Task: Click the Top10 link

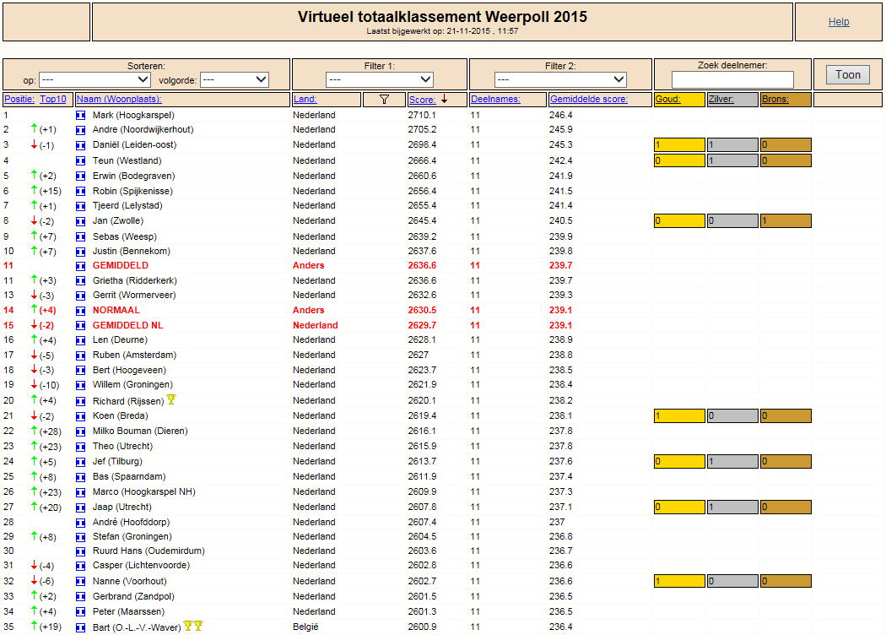Action: pyautogui.click(x=53, y=99)
